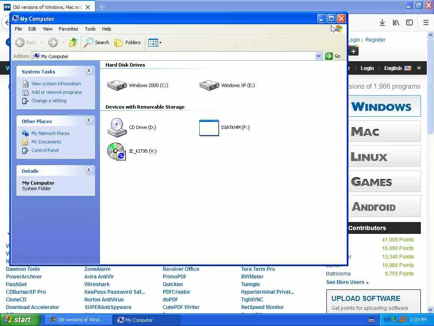Collapse the Other Places panel
The width and height of the screenshot is (434, 326).
89,121
